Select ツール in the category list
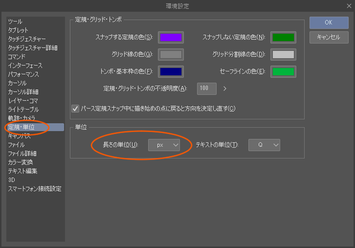The image size is (355, 248). pos(15,22)
